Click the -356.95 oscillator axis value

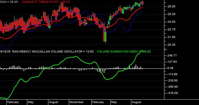click(x=172, y=87)
